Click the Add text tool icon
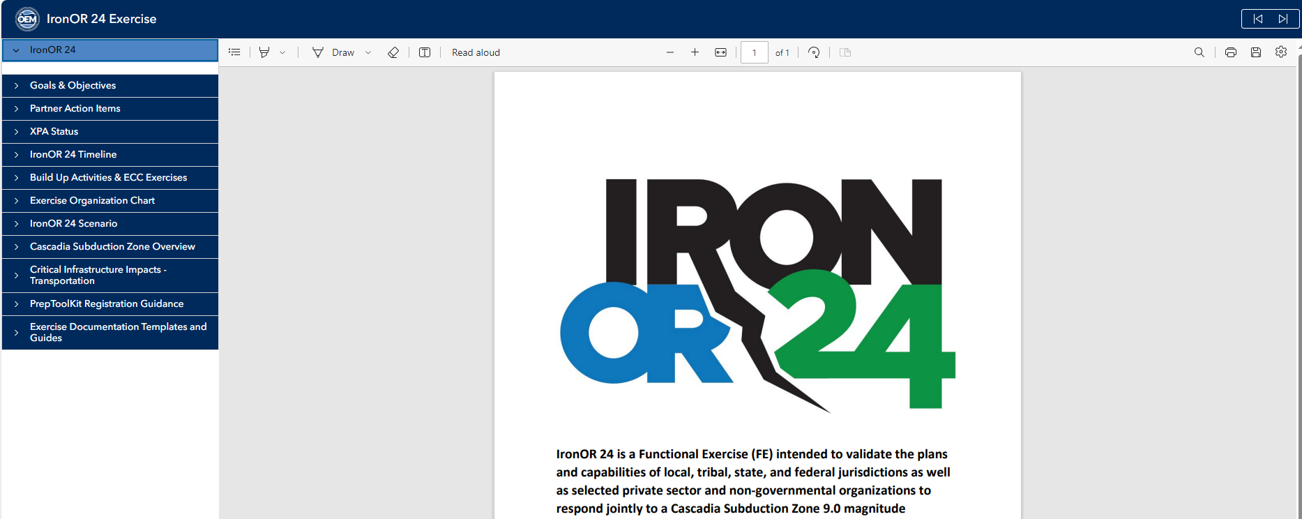The width and height of the screenshot is (1302, 519). coord(425,52)
